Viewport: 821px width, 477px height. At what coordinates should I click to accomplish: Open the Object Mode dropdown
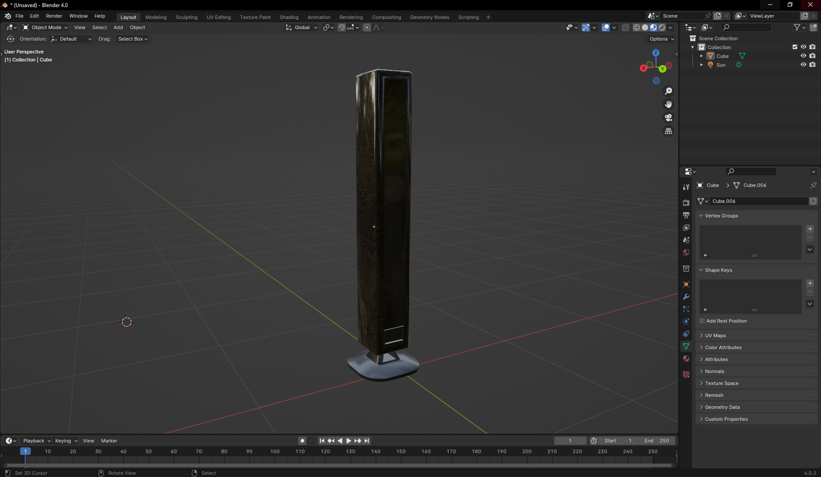pyautogui.click(x=45, y=27)
